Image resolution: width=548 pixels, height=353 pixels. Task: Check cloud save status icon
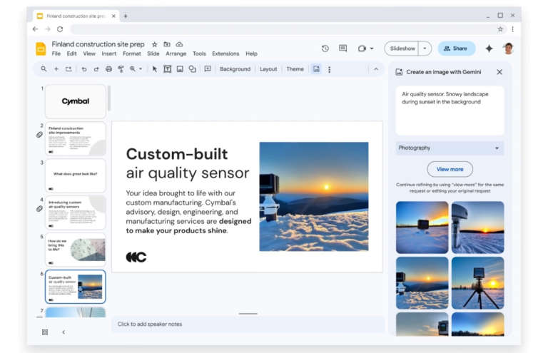click(179, 44)
